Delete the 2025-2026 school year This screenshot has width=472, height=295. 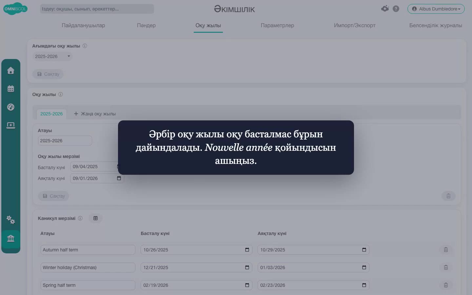[448, 196]
